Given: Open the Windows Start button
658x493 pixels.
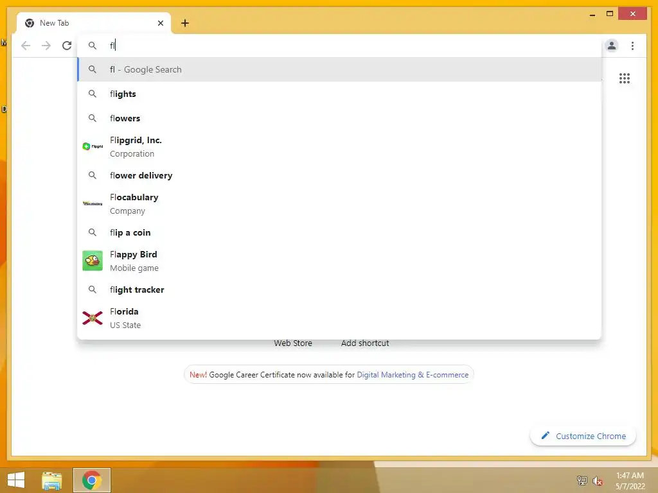Looking at the screenshot, I should coord(16,480).
